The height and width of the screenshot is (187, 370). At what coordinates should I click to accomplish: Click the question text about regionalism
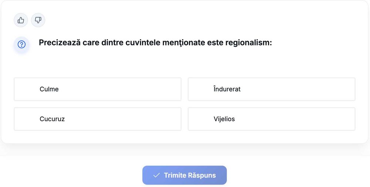(155, 42)
